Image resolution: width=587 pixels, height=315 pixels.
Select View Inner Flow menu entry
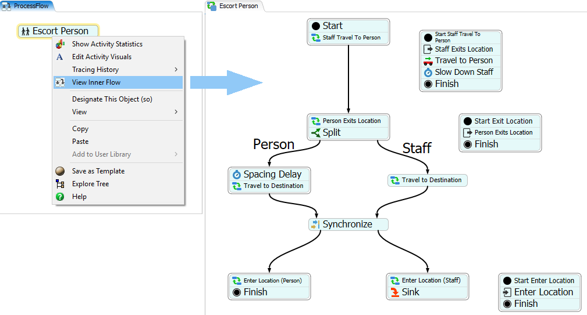point(96,82)
